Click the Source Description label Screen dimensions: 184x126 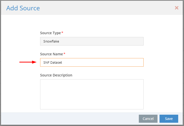point(56,75)
